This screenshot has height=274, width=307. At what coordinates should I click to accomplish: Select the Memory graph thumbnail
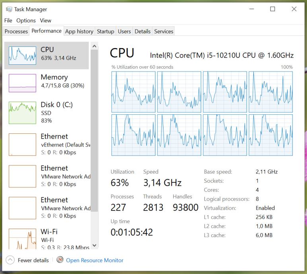click(22, 83)
